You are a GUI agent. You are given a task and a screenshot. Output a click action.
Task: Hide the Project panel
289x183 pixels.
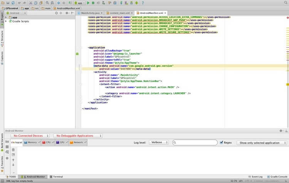tap(72, 13)
